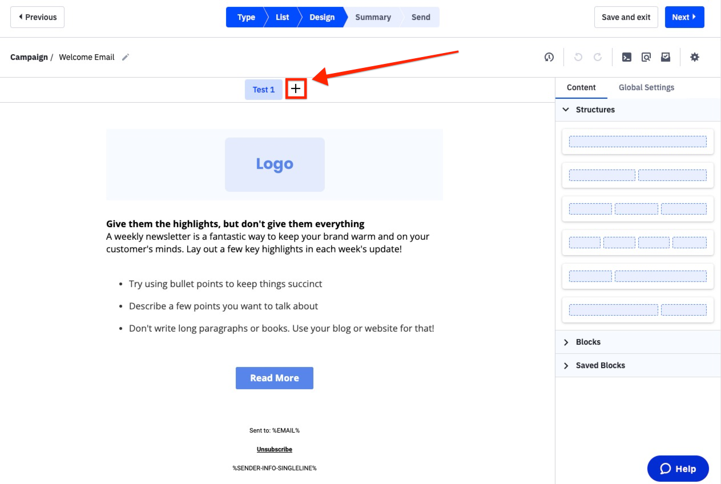
Task: Switch to the Global Settings tab
Action: (646, 87)
